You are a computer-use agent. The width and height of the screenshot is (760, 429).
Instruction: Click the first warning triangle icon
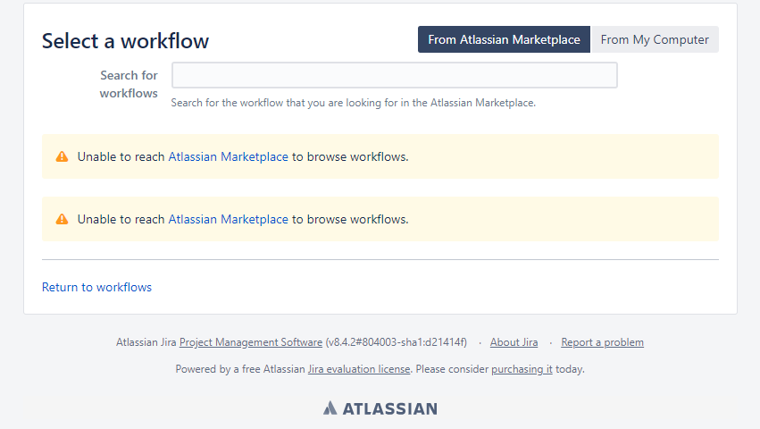(x=62, y=156)
